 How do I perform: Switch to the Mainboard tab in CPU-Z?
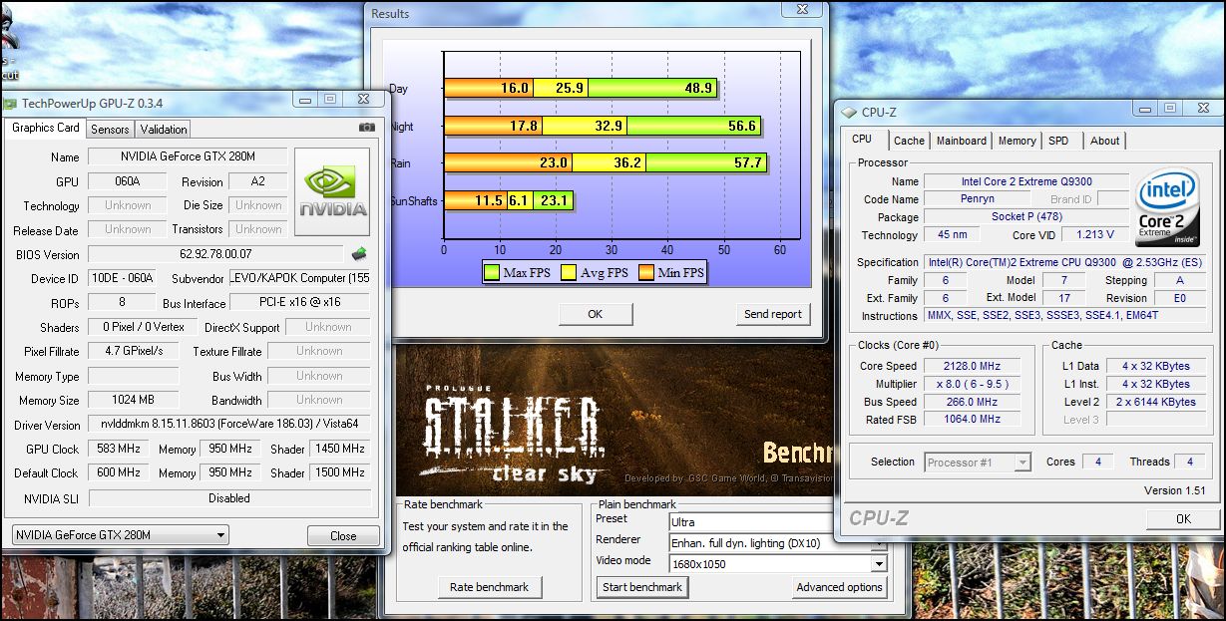[962, 141]
